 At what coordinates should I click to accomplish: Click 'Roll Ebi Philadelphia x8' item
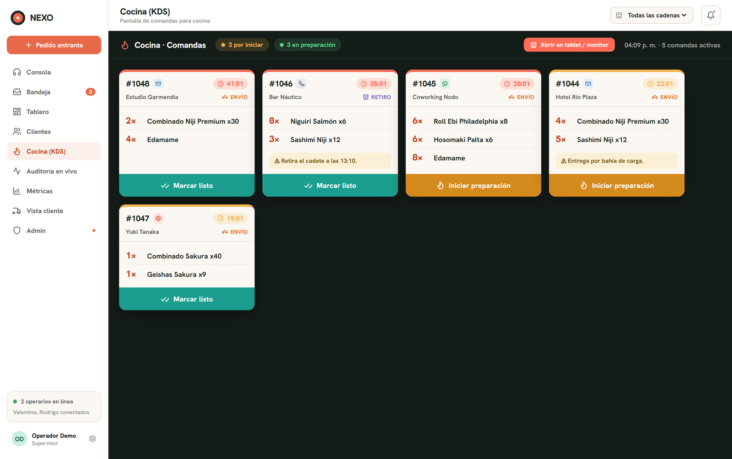click(471, 121)
